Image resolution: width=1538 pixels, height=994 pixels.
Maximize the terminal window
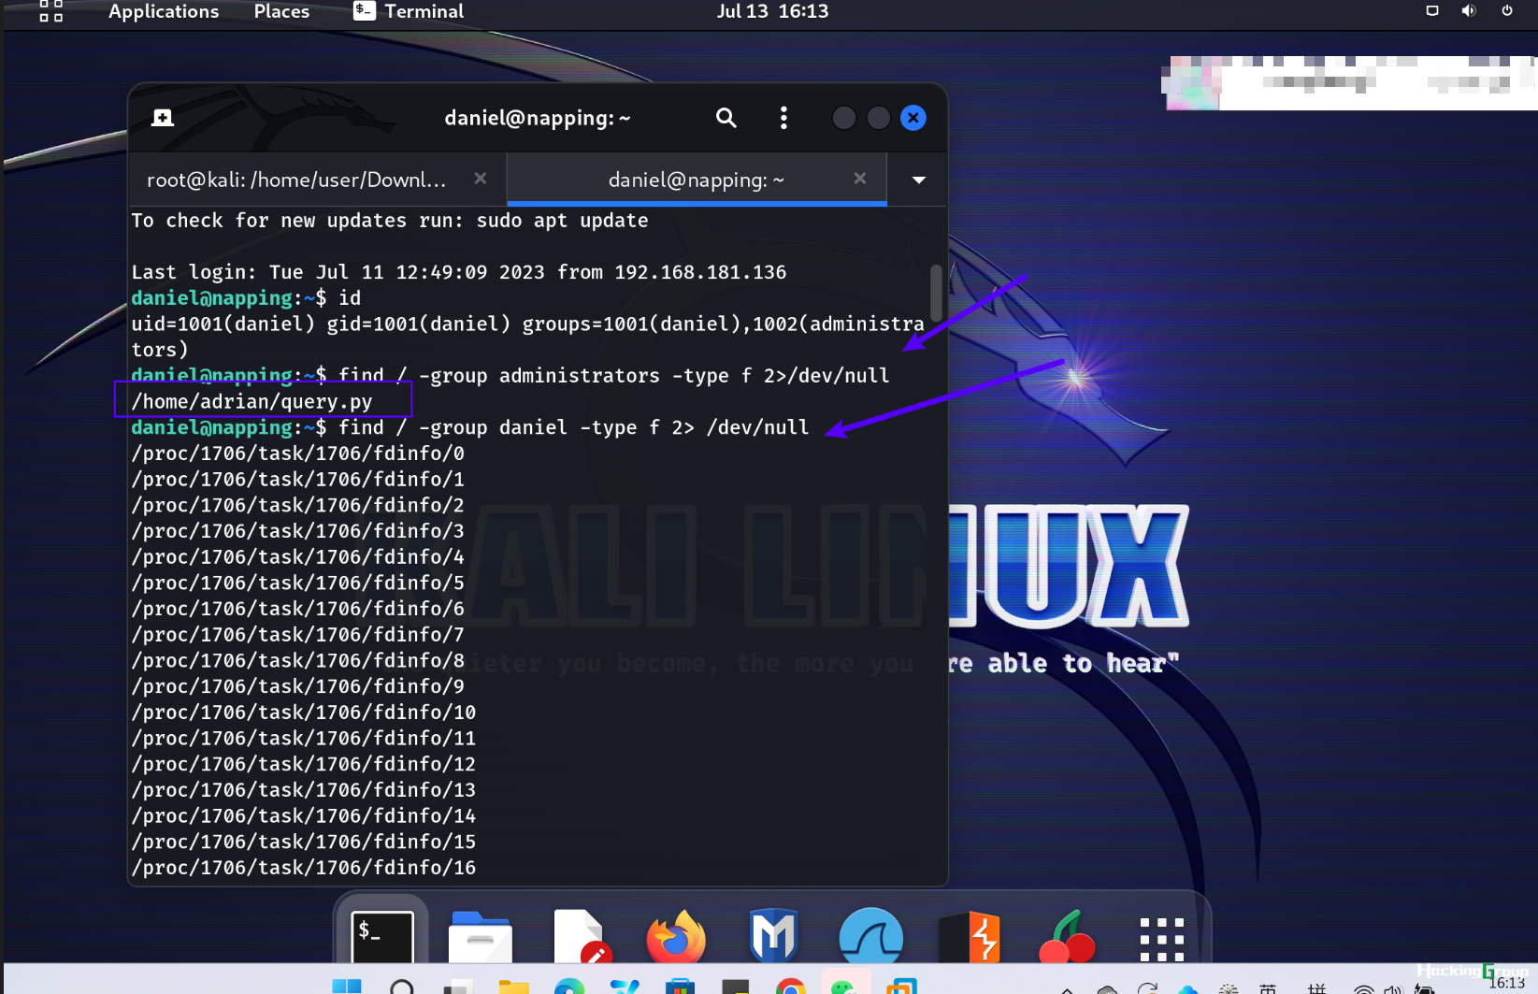(878, 118)
